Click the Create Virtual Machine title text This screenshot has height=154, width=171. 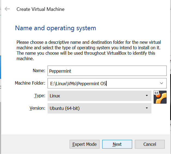[41, 9]
